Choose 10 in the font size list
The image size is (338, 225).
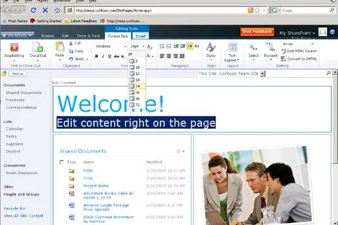136,67
